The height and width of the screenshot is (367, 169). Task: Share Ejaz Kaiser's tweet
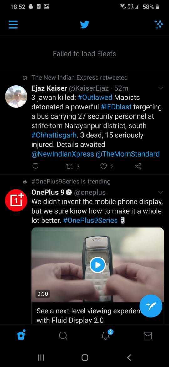point(138,167)
